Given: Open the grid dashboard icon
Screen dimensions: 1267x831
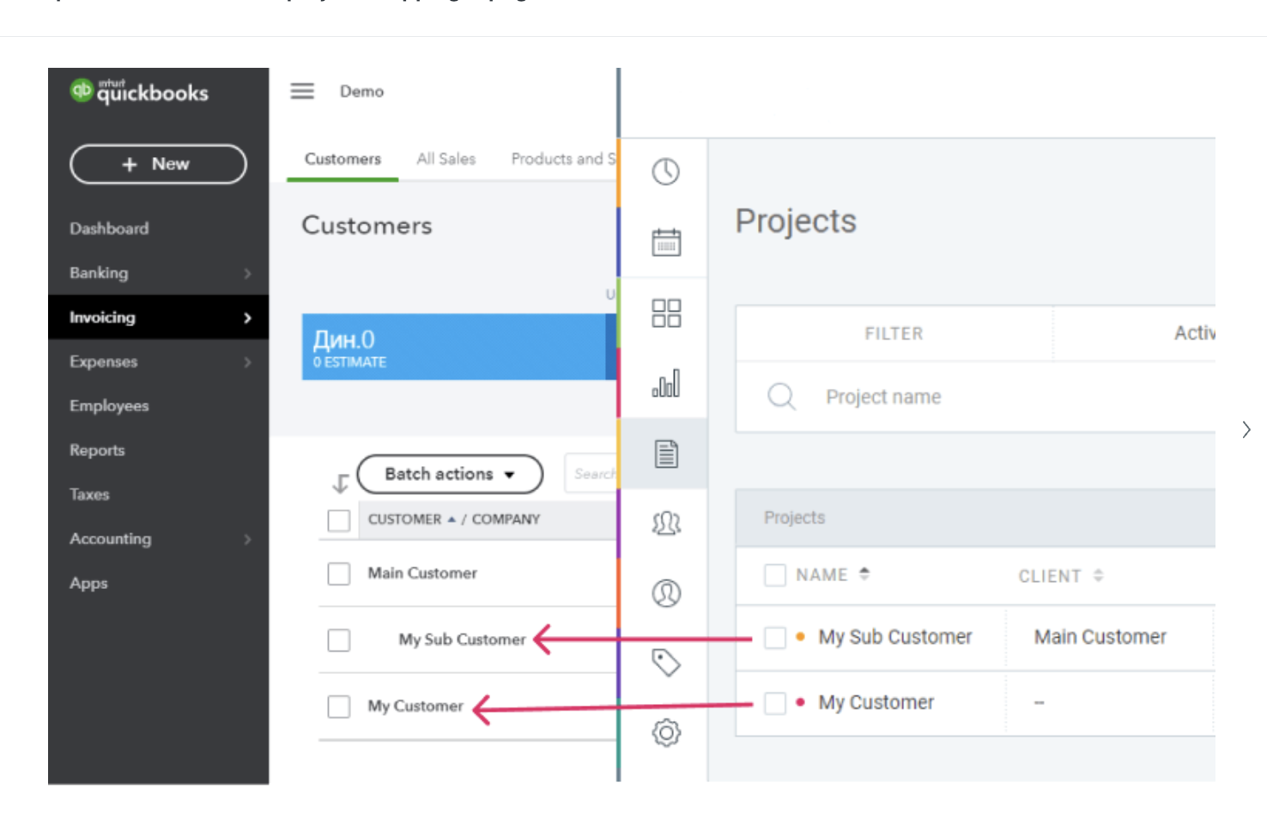Looking at the screenshot, I should (665, 312).
